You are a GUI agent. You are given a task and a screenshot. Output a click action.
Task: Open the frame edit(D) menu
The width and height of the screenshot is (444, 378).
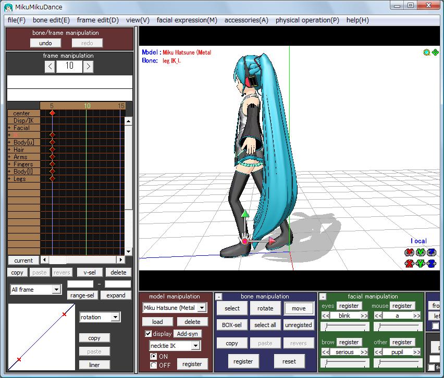[x=97, y=20]
